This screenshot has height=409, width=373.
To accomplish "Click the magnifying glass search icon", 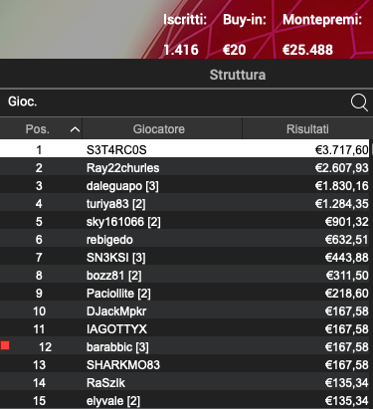I will (x=359, y=102).
